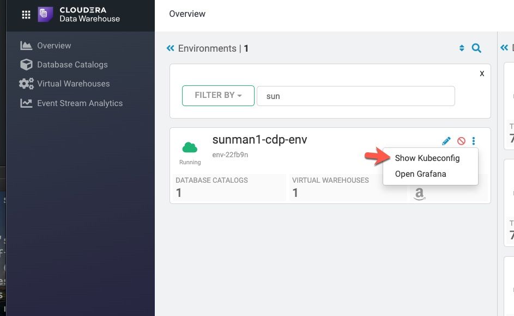Screen dimensions: 514x316
Task: Edit sunman1-cdp-env with pencil icon
Action: (446, 141)
